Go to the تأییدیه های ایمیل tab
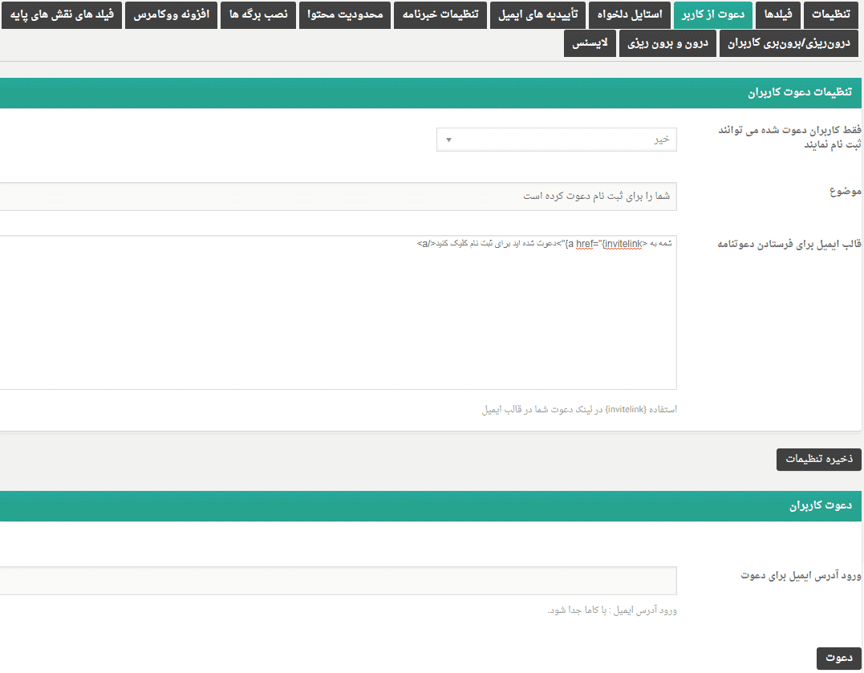The height and width of the screenshot is (673, 864). click(x=537, y=15)
